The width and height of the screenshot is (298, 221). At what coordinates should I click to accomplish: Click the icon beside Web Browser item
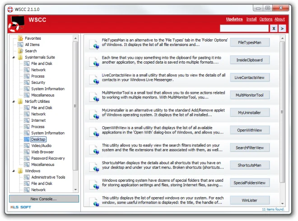click(27, 152)
